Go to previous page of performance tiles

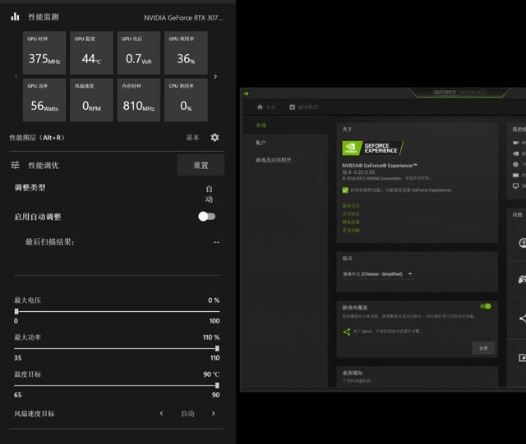pos(16,76)
